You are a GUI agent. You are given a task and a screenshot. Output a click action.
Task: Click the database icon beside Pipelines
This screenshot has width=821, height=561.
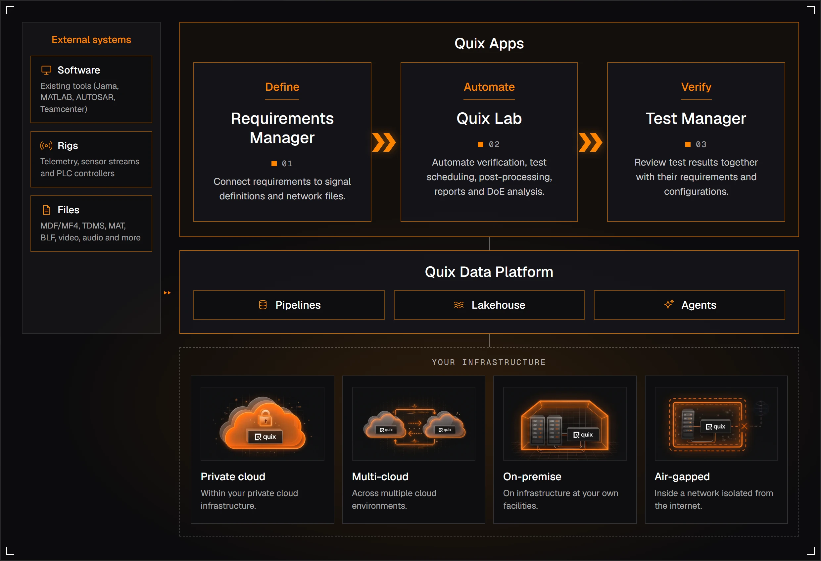263,305
